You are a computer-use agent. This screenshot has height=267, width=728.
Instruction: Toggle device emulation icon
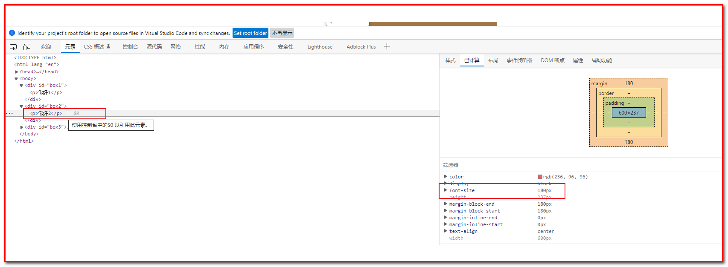coord(27,47)
